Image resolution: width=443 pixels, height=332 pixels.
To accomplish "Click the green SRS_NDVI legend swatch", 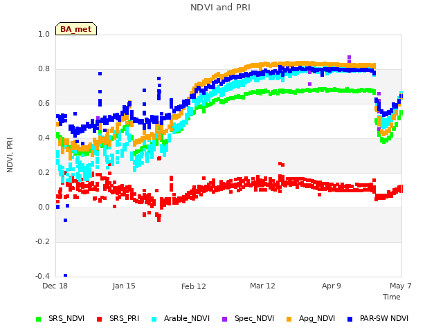I will [39, 319].
